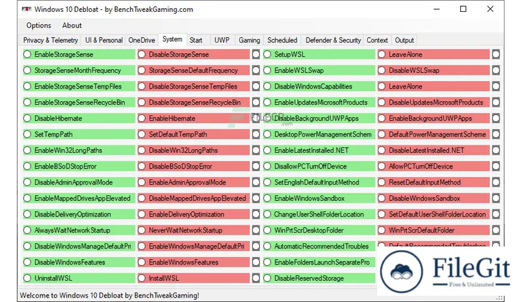
Task: Select EnableDeliveryOptimization option
Action: (194, 214)
